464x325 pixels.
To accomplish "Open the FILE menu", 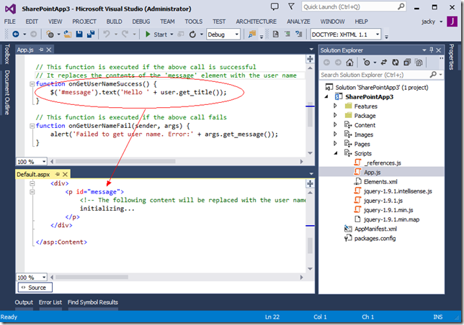I will (10, 22).
